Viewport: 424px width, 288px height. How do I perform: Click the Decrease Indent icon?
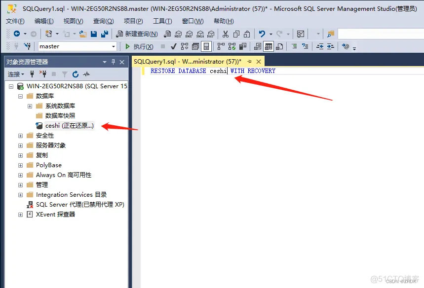coord(320,46)
